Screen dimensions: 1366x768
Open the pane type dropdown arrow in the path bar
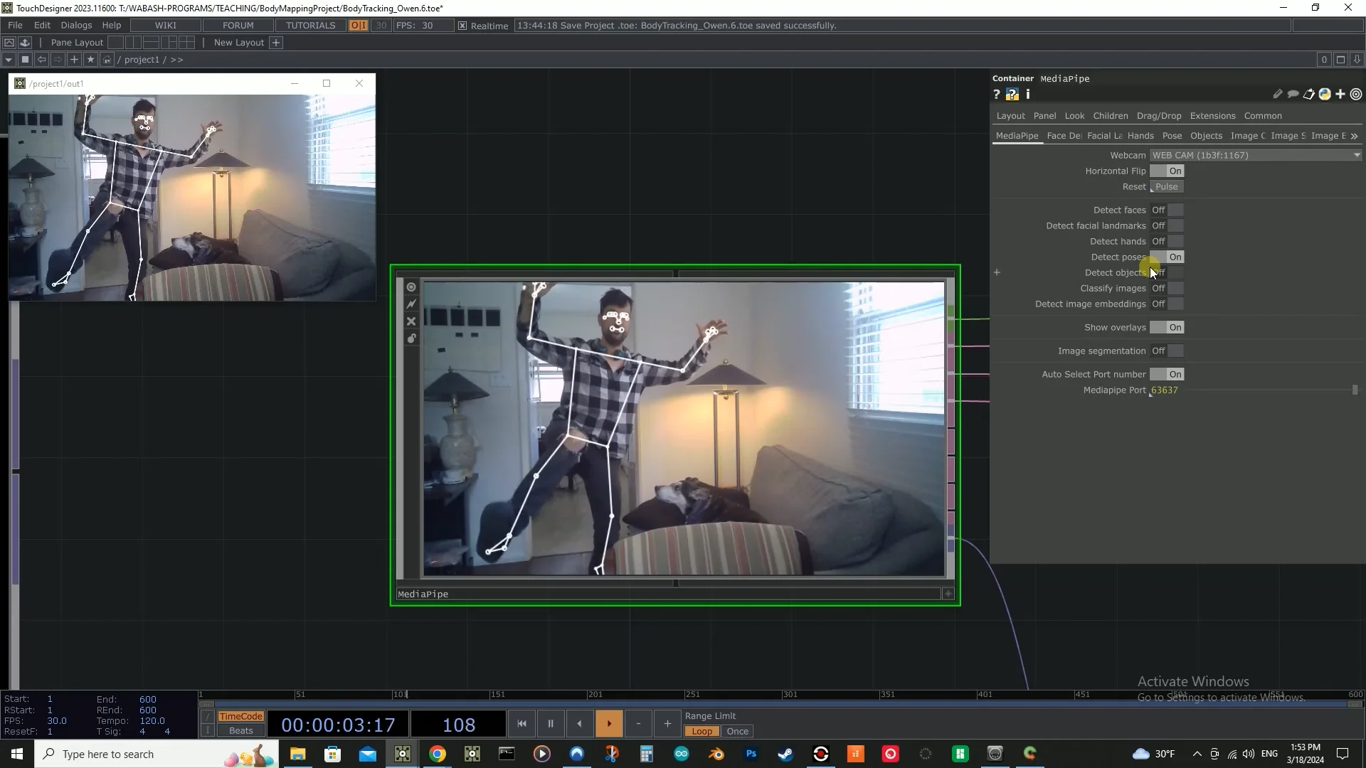9,60
